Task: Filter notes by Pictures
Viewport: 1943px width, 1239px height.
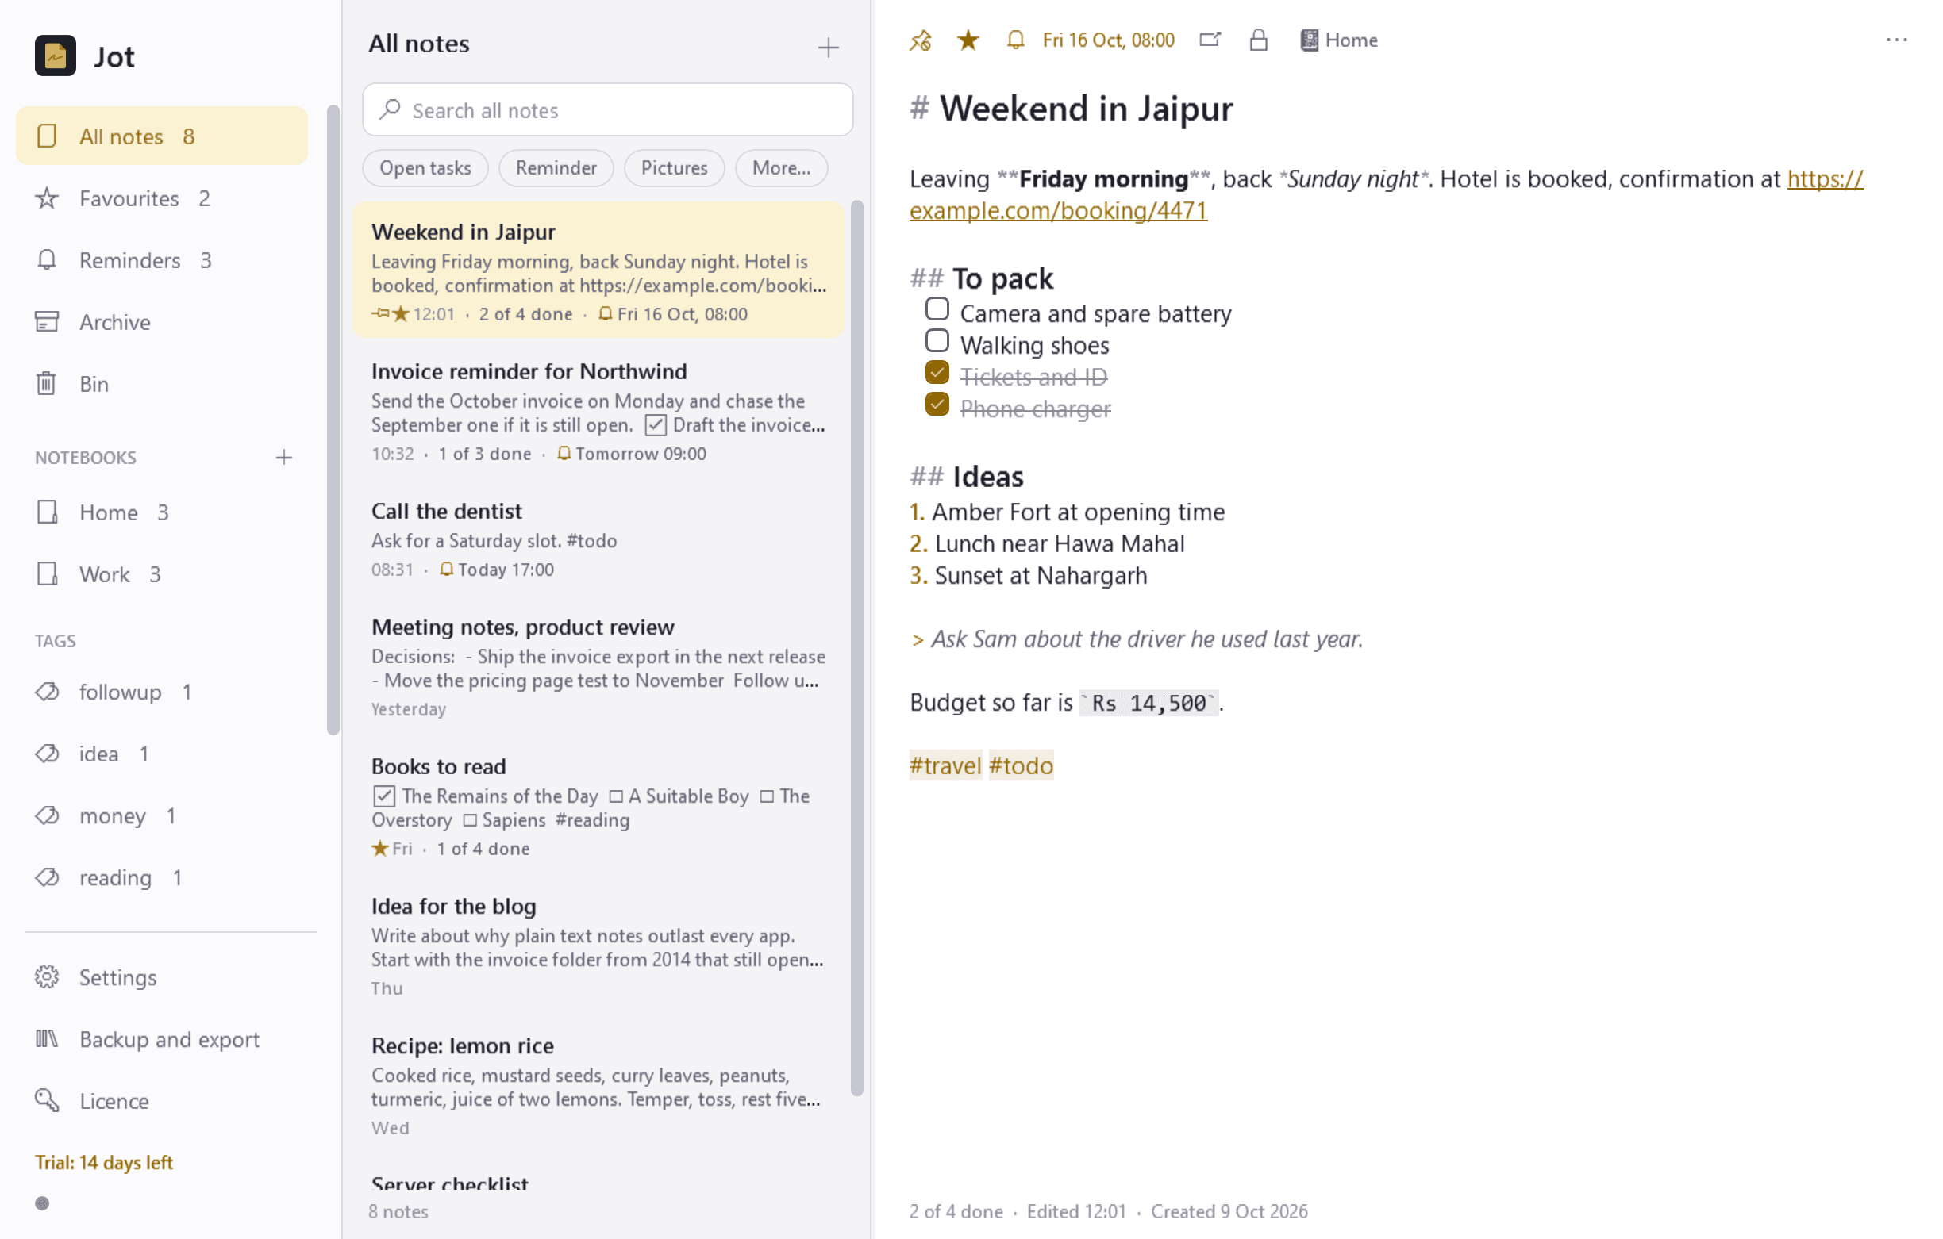Action: click(x=674, y=168)
